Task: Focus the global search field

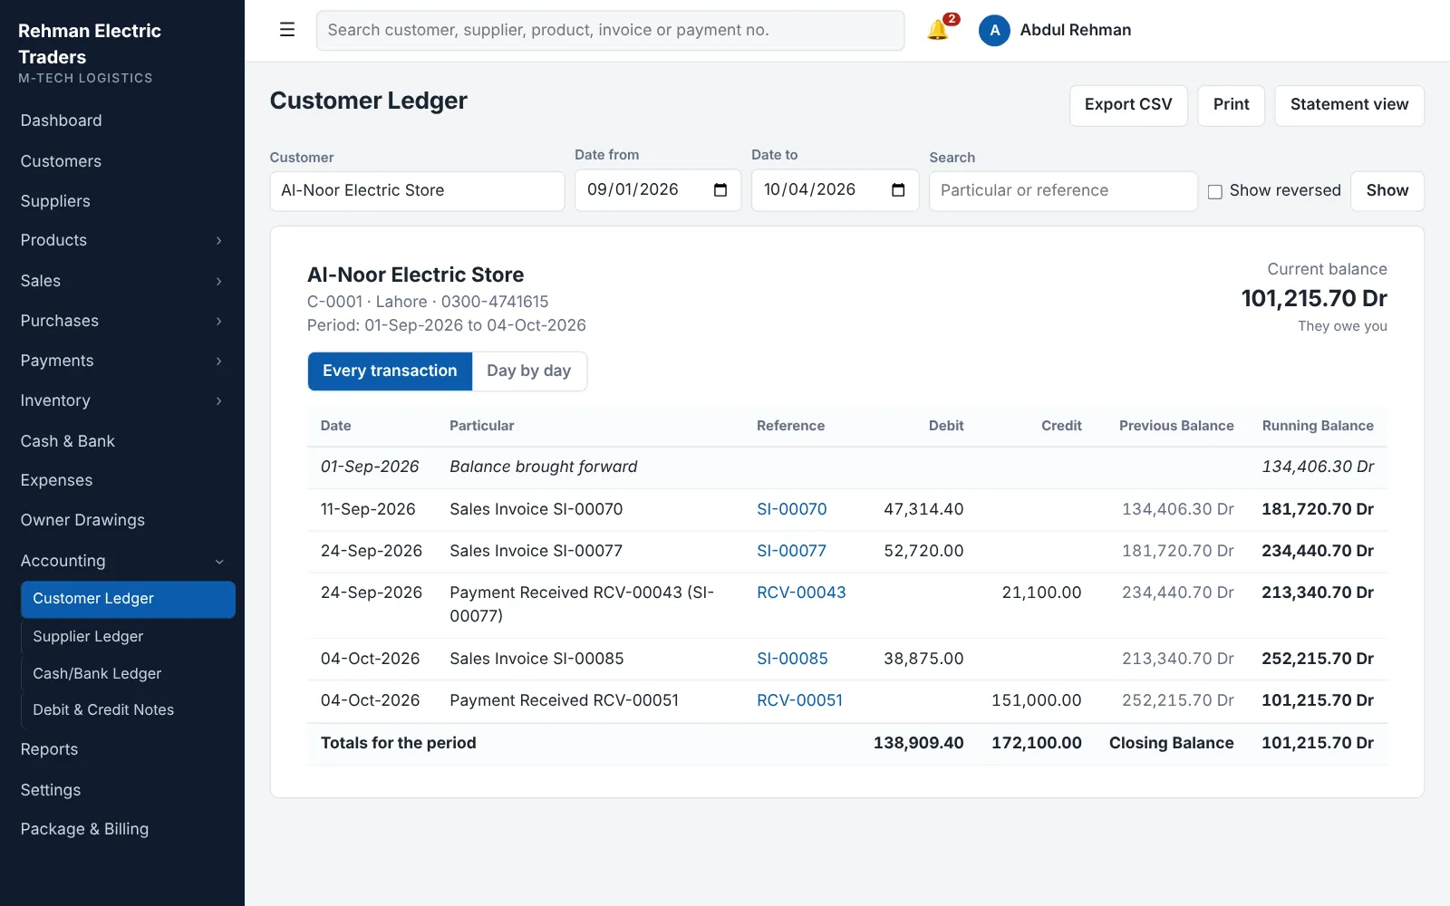Action: pos(610,31)
